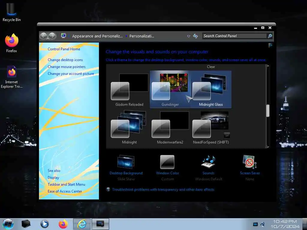Troubleshoot transparency and Aero effects link
307x230 pixels.
163,190
